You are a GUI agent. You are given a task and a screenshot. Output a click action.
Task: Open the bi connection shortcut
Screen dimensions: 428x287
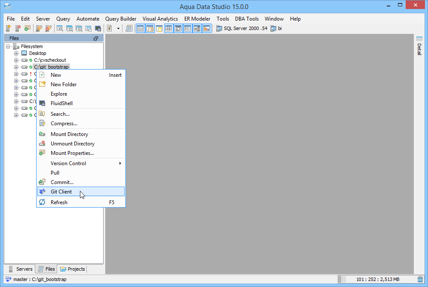(276, 28)
